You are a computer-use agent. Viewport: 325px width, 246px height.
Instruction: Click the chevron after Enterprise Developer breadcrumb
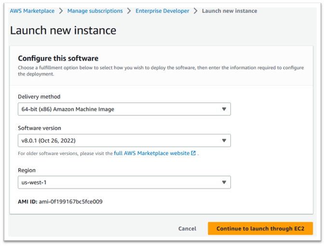pyautogui.click(x=196, y=11)
